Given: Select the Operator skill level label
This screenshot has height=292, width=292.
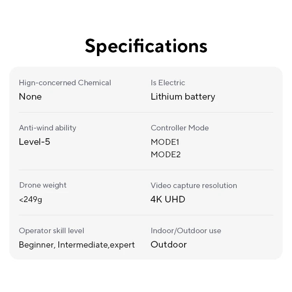Looking at the screenshot, I should click(51, 231).
